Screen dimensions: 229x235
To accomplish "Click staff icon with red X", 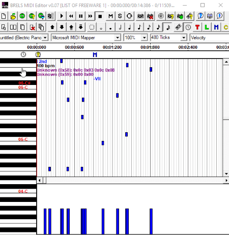I will 150,16.
